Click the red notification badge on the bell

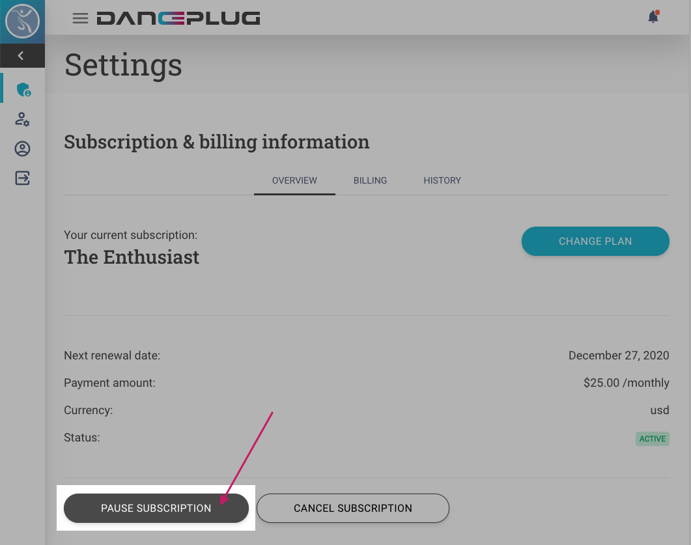[658, 12]
